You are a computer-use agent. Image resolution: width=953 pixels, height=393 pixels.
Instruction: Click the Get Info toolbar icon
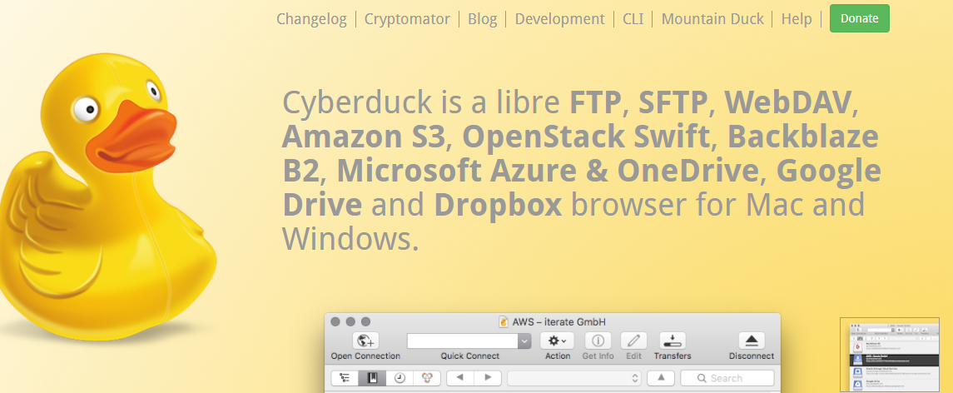tap(598, 341)
